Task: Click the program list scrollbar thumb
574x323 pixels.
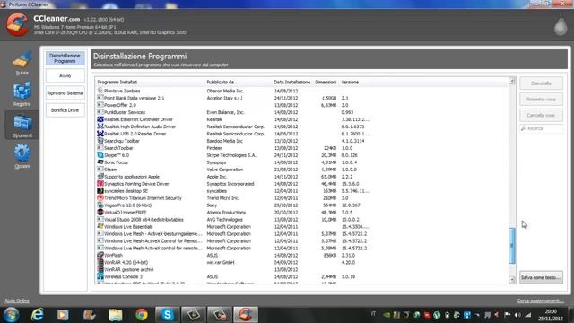Action: (512, 246)
